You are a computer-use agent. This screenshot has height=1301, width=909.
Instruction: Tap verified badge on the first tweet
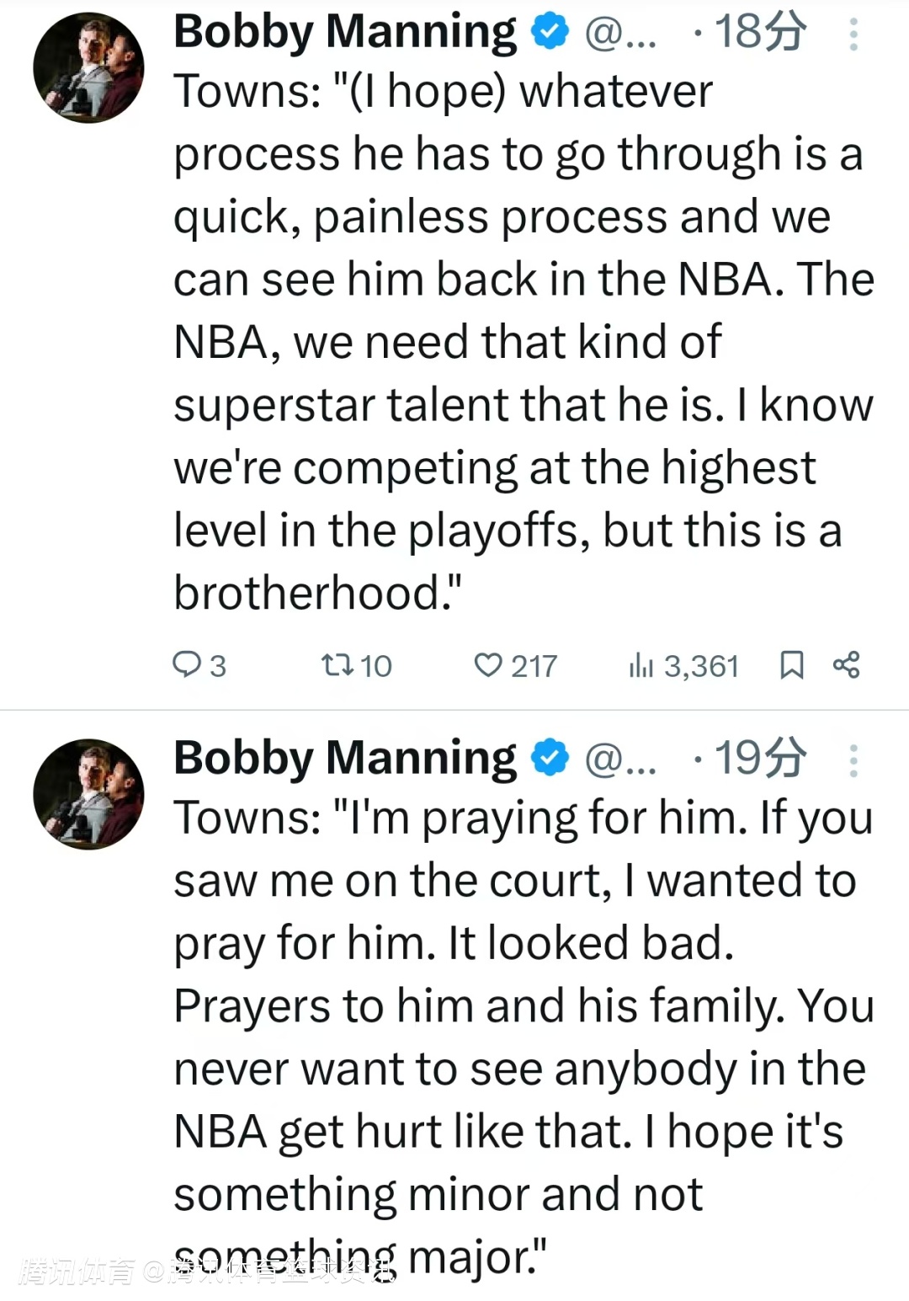click(550, 32)
